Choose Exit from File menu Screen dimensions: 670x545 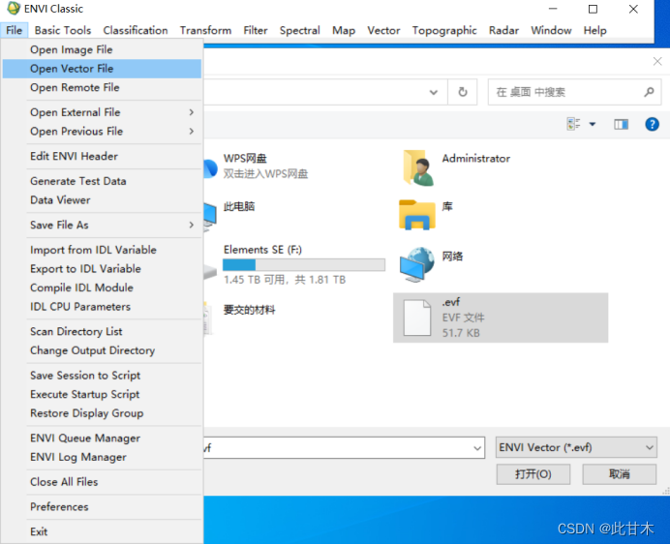(102, 531)
